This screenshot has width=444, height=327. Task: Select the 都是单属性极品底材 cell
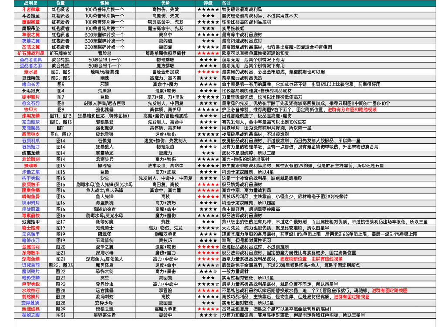[166, 53]
